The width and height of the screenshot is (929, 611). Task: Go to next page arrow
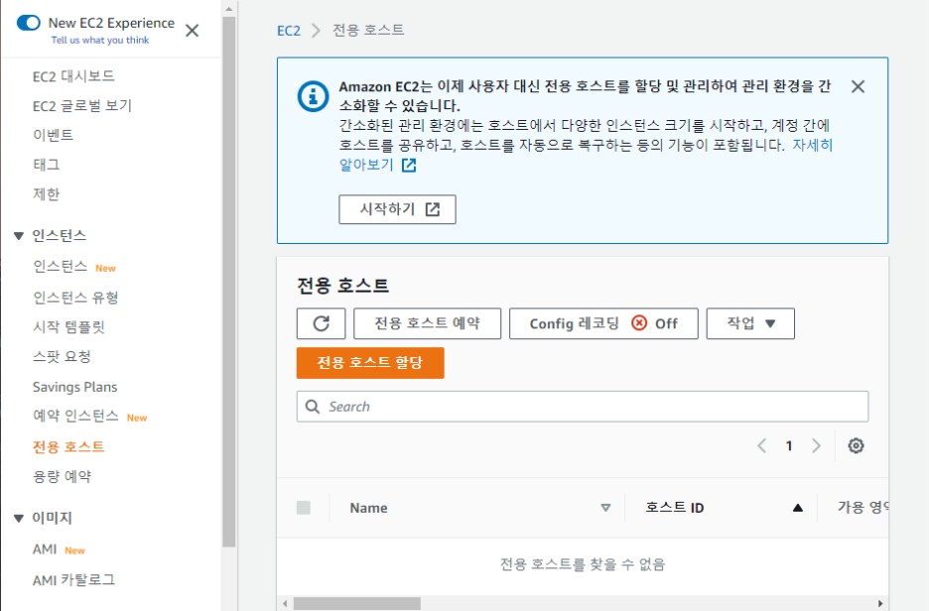[817, 445]
